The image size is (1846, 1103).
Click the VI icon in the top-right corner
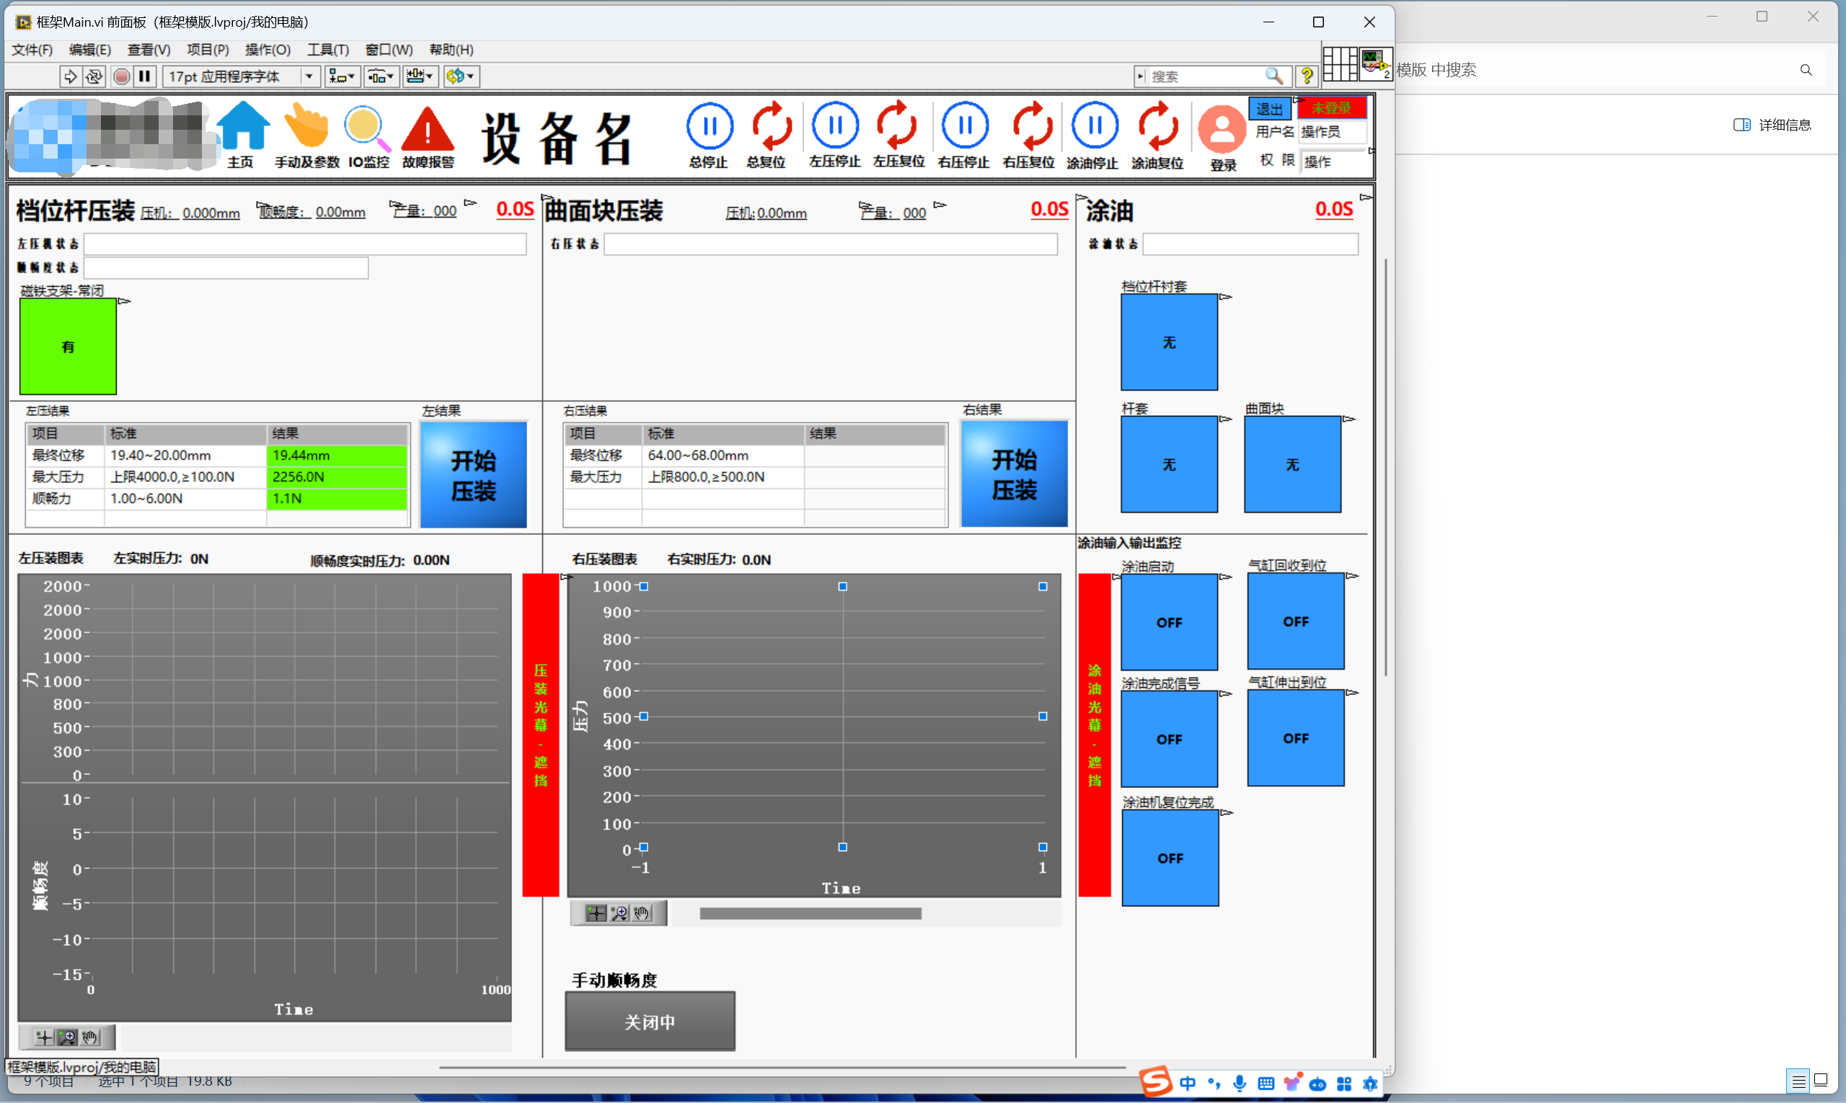(x=1375, y=63)
